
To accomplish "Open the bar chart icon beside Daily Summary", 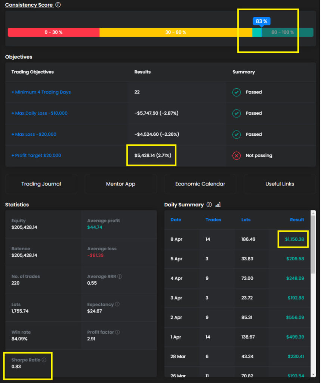I will point(218,205).
